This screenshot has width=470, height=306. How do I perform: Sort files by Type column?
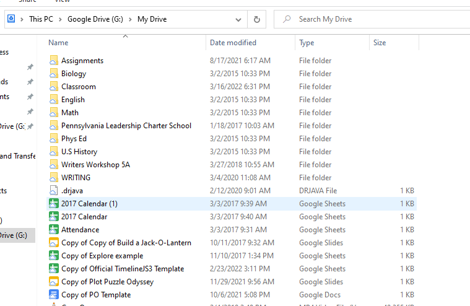tap(333, 43)
